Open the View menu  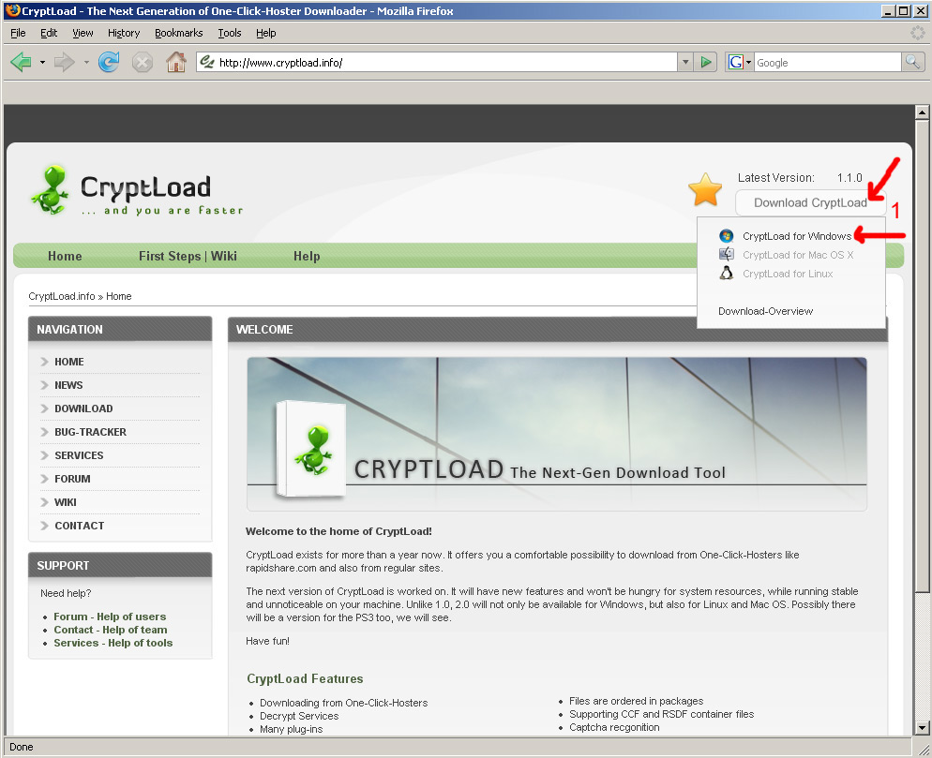pyautogui.click(x=83, y=33)
